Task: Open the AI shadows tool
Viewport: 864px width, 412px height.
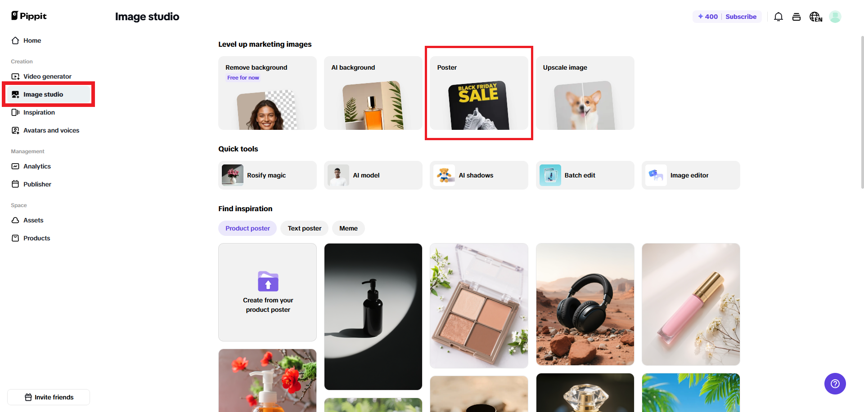Action: point(476,175)
